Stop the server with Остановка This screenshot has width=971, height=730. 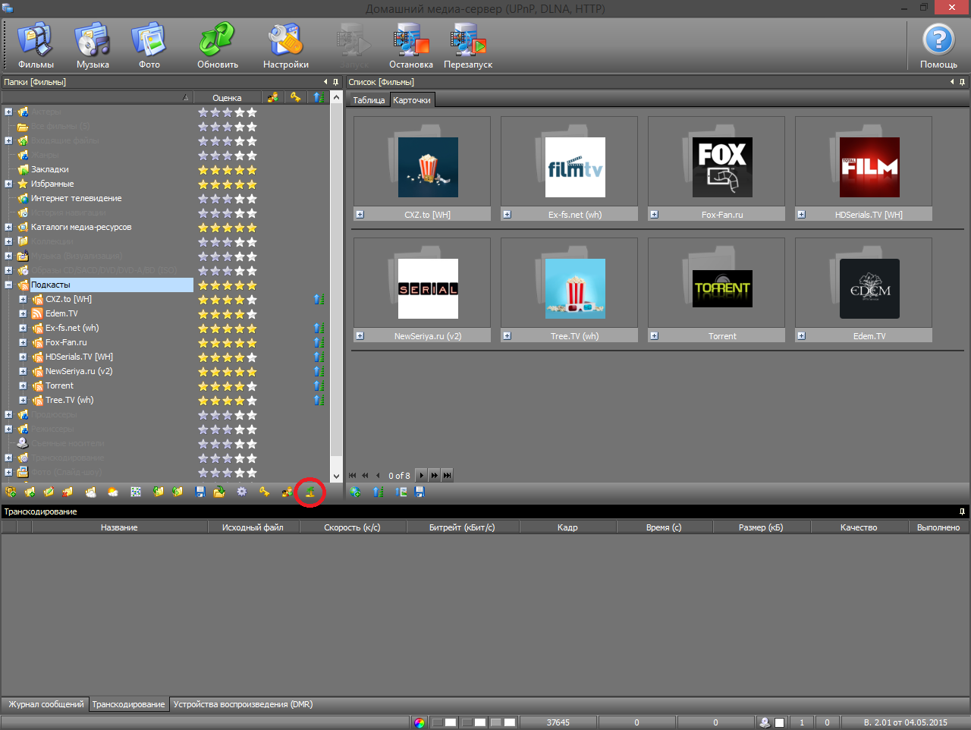pyautogui.click(x=410, y=46)
